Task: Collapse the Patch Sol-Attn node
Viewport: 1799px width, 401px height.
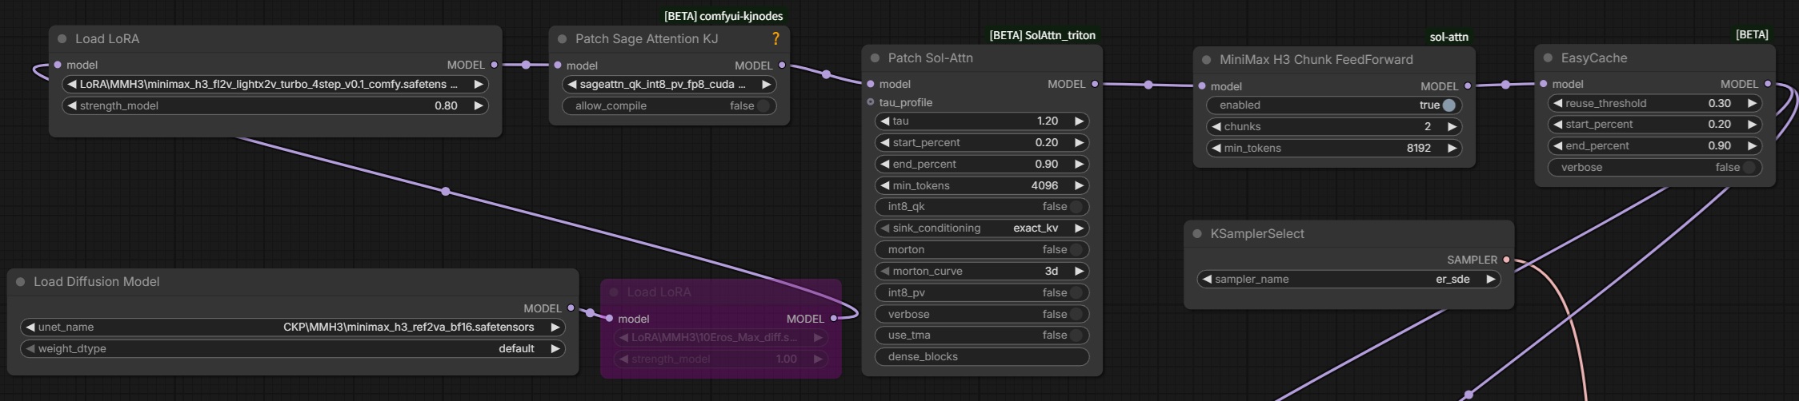Action: 875,58
